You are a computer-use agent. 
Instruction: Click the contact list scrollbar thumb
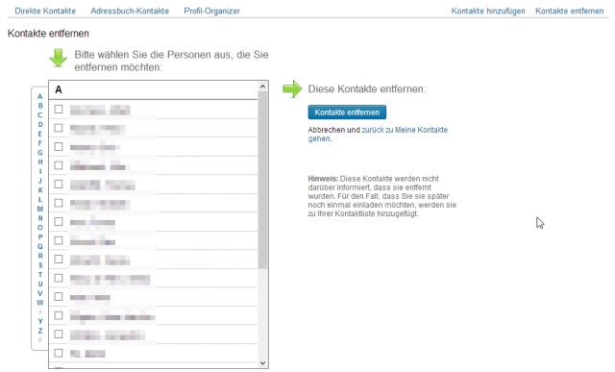(x=262, y=180)
